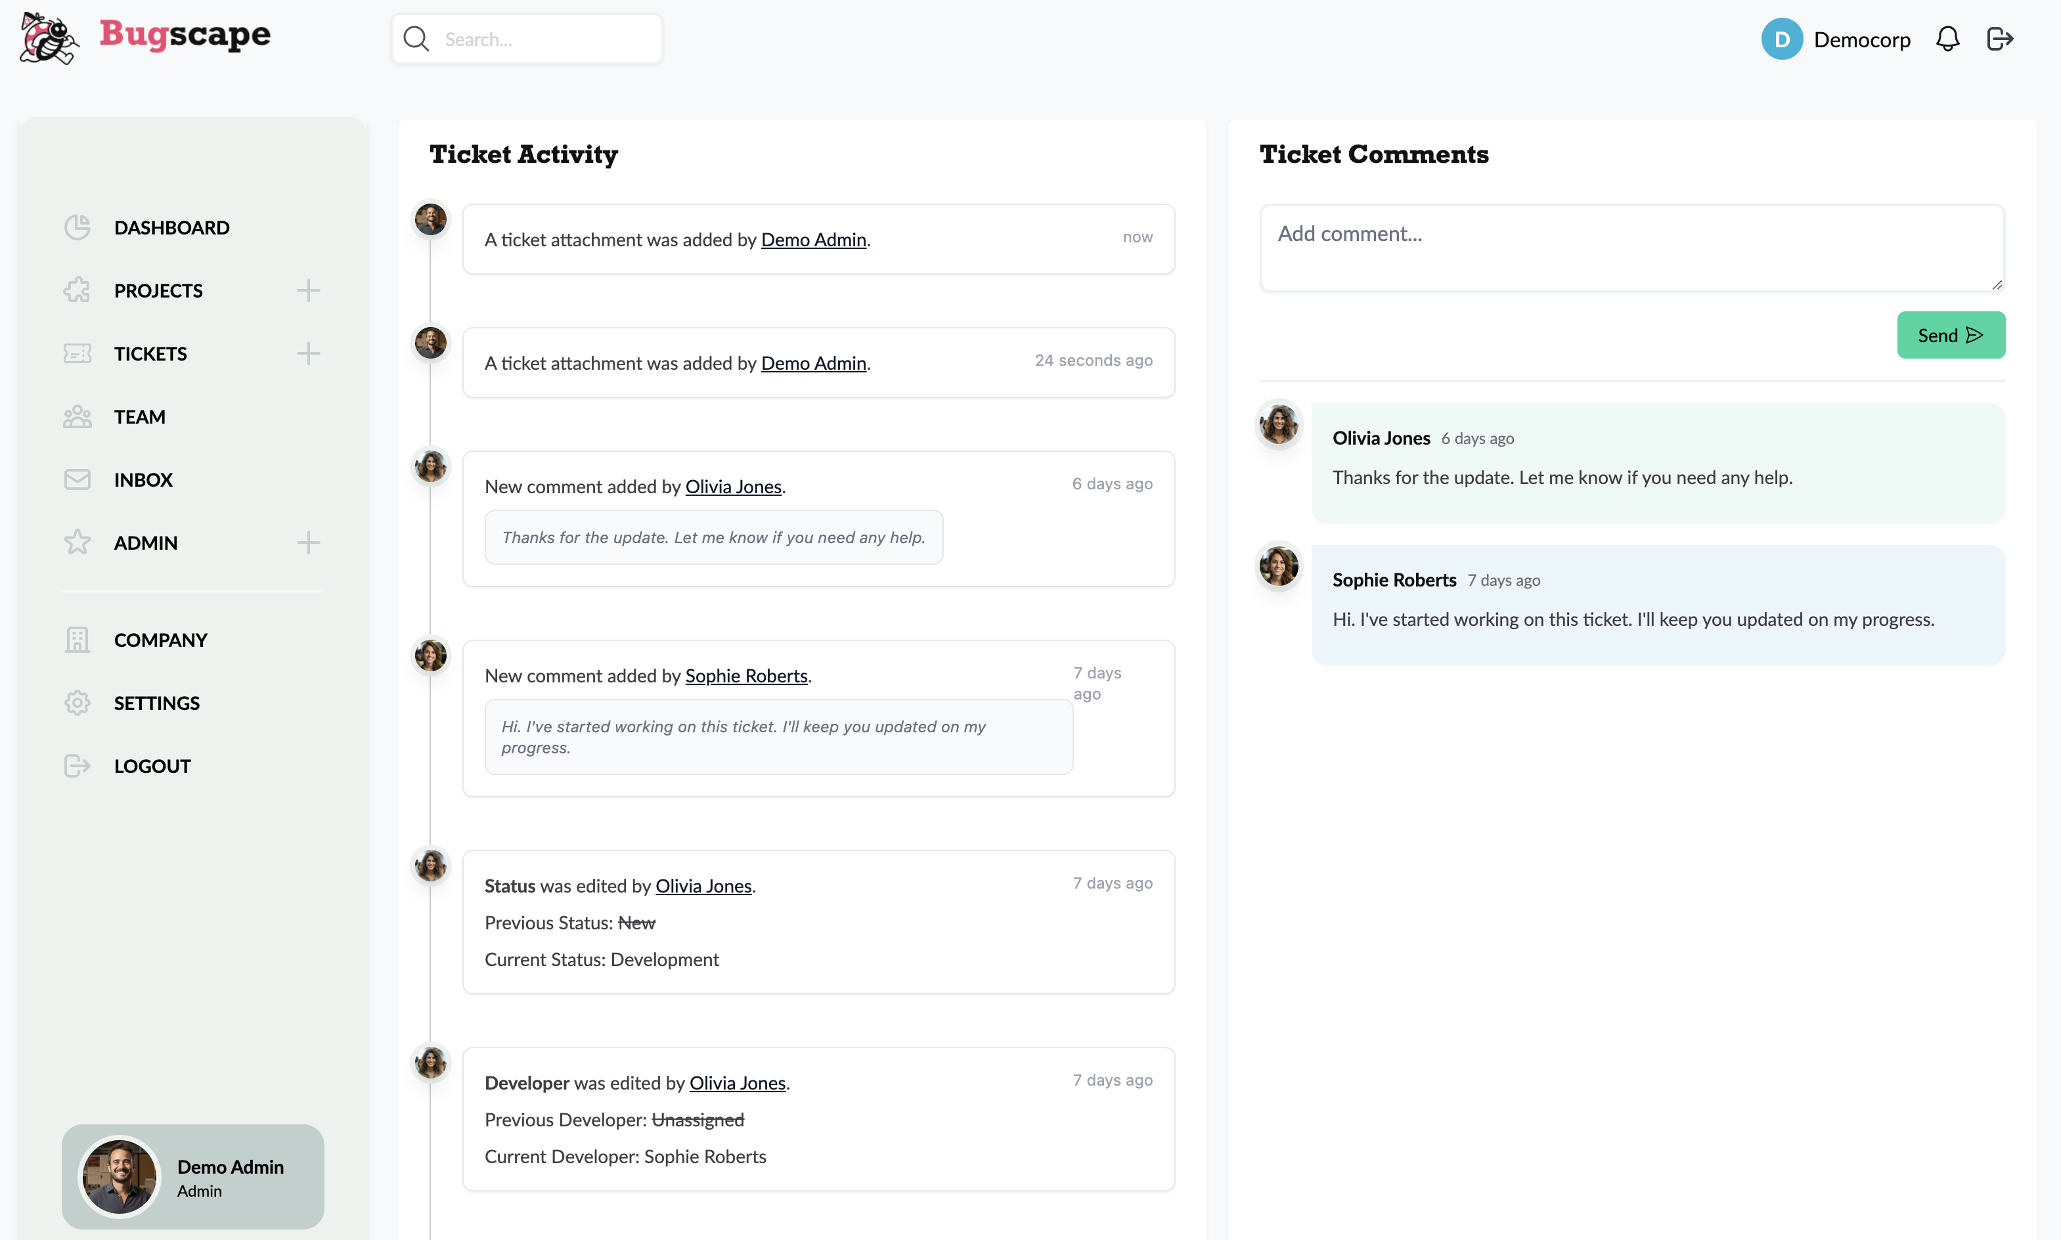Send the ticket comment
2061x1240 pixels.
point(1950,335)
